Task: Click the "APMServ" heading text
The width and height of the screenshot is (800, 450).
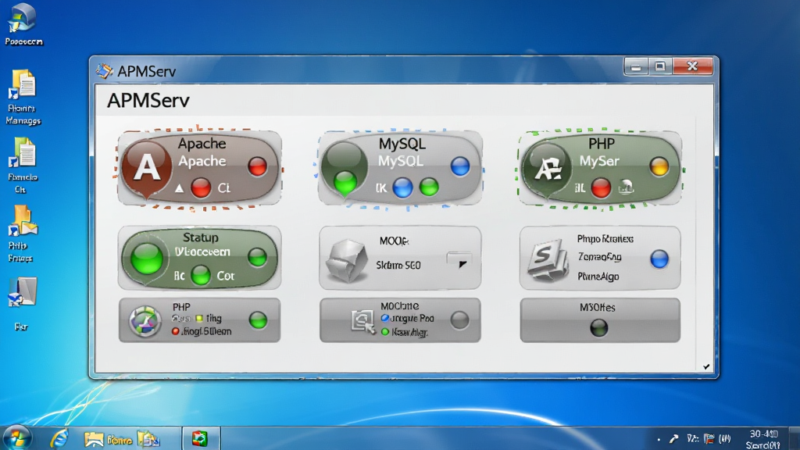Action: tap(148, 101)
